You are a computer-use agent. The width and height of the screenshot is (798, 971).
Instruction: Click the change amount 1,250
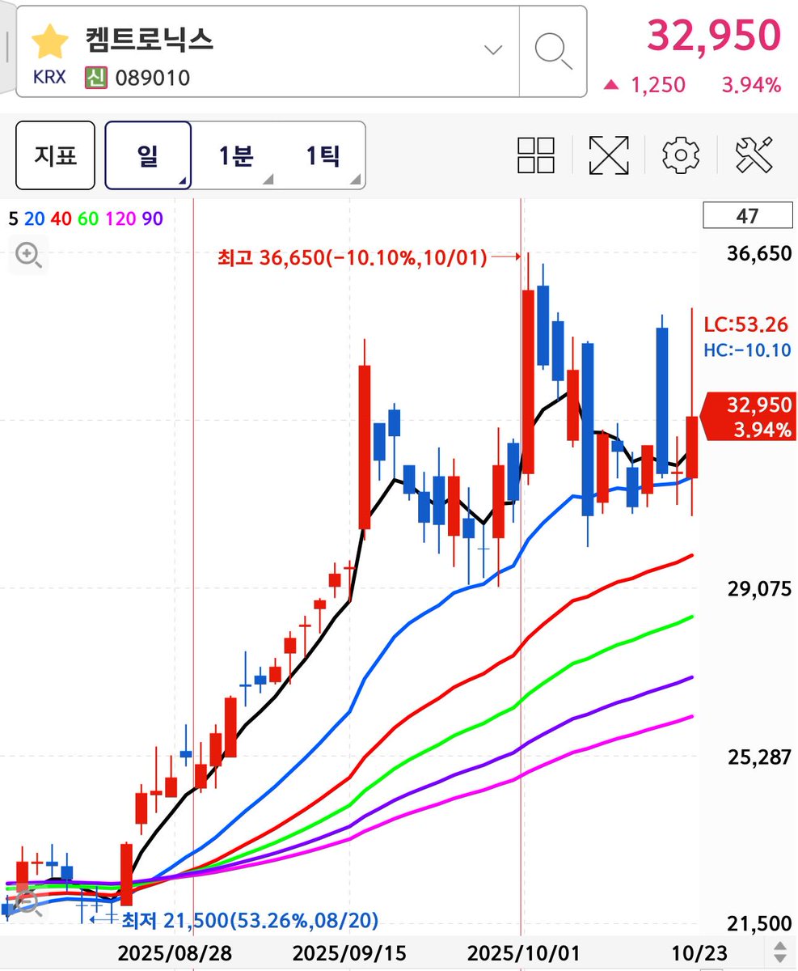657,84
